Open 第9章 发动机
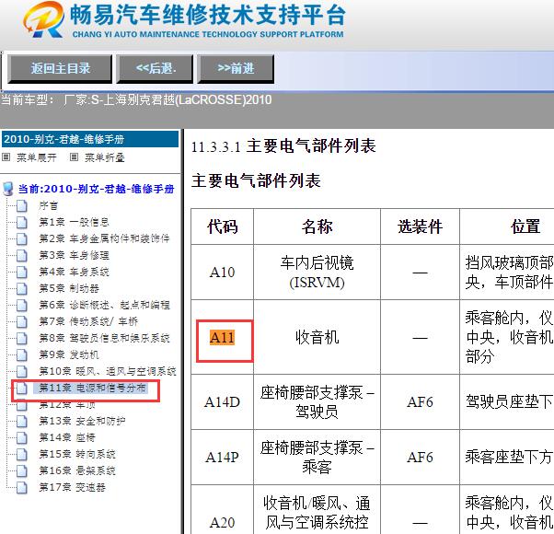This screenshot has width=554, height=534. [69, 354]
